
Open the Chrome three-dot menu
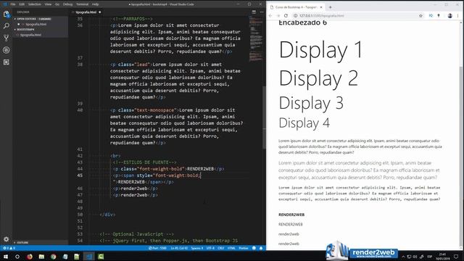point(457,16)
